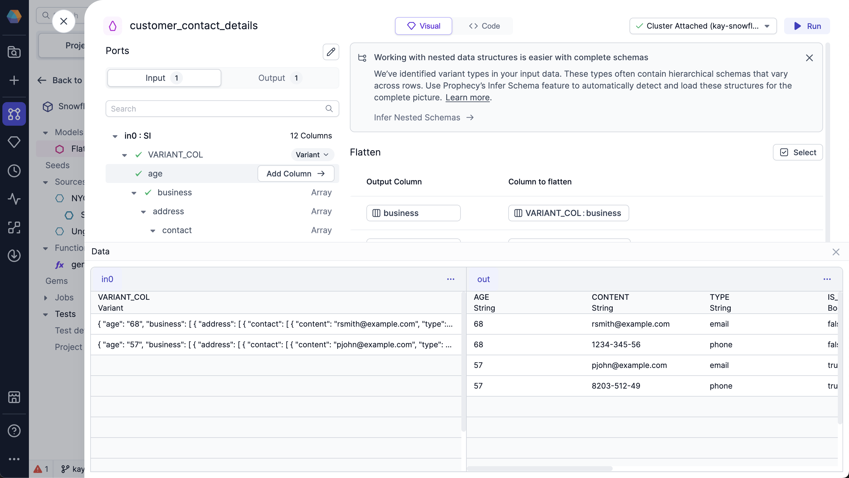This screenshot has height=478, width=849.
Task: Open the Variant type dropdown
Action: [x=312, y=155]
